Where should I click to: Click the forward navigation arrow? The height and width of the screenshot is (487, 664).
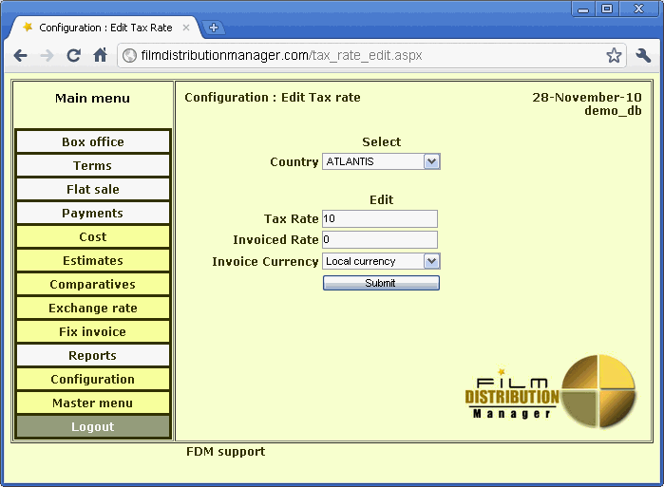47,55
